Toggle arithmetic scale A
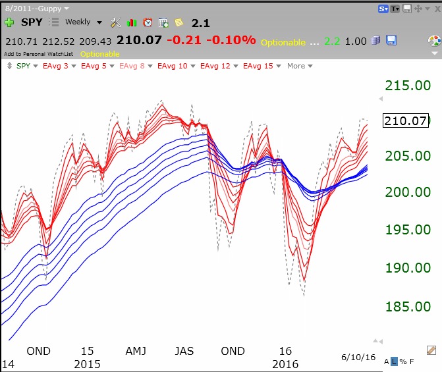The width and height of the screenshot is (442, 372). [386, 361]
